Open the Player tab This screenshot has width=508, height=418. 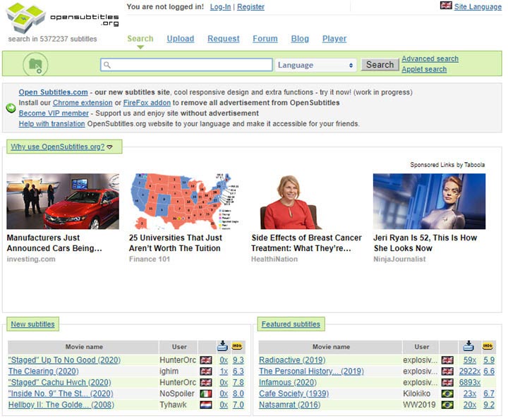334,39
